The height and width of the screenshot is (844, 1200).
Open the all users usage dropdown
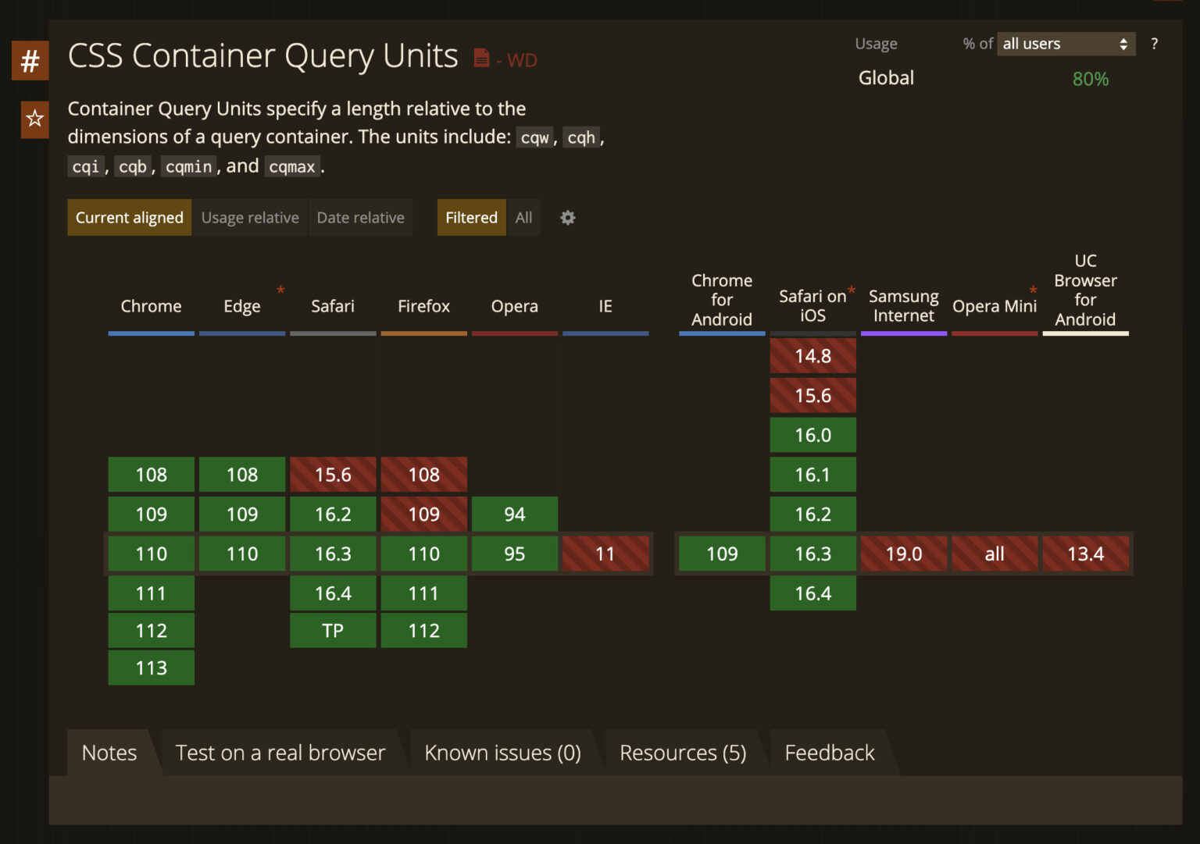pyautogui.click(x=1066, y=44)
